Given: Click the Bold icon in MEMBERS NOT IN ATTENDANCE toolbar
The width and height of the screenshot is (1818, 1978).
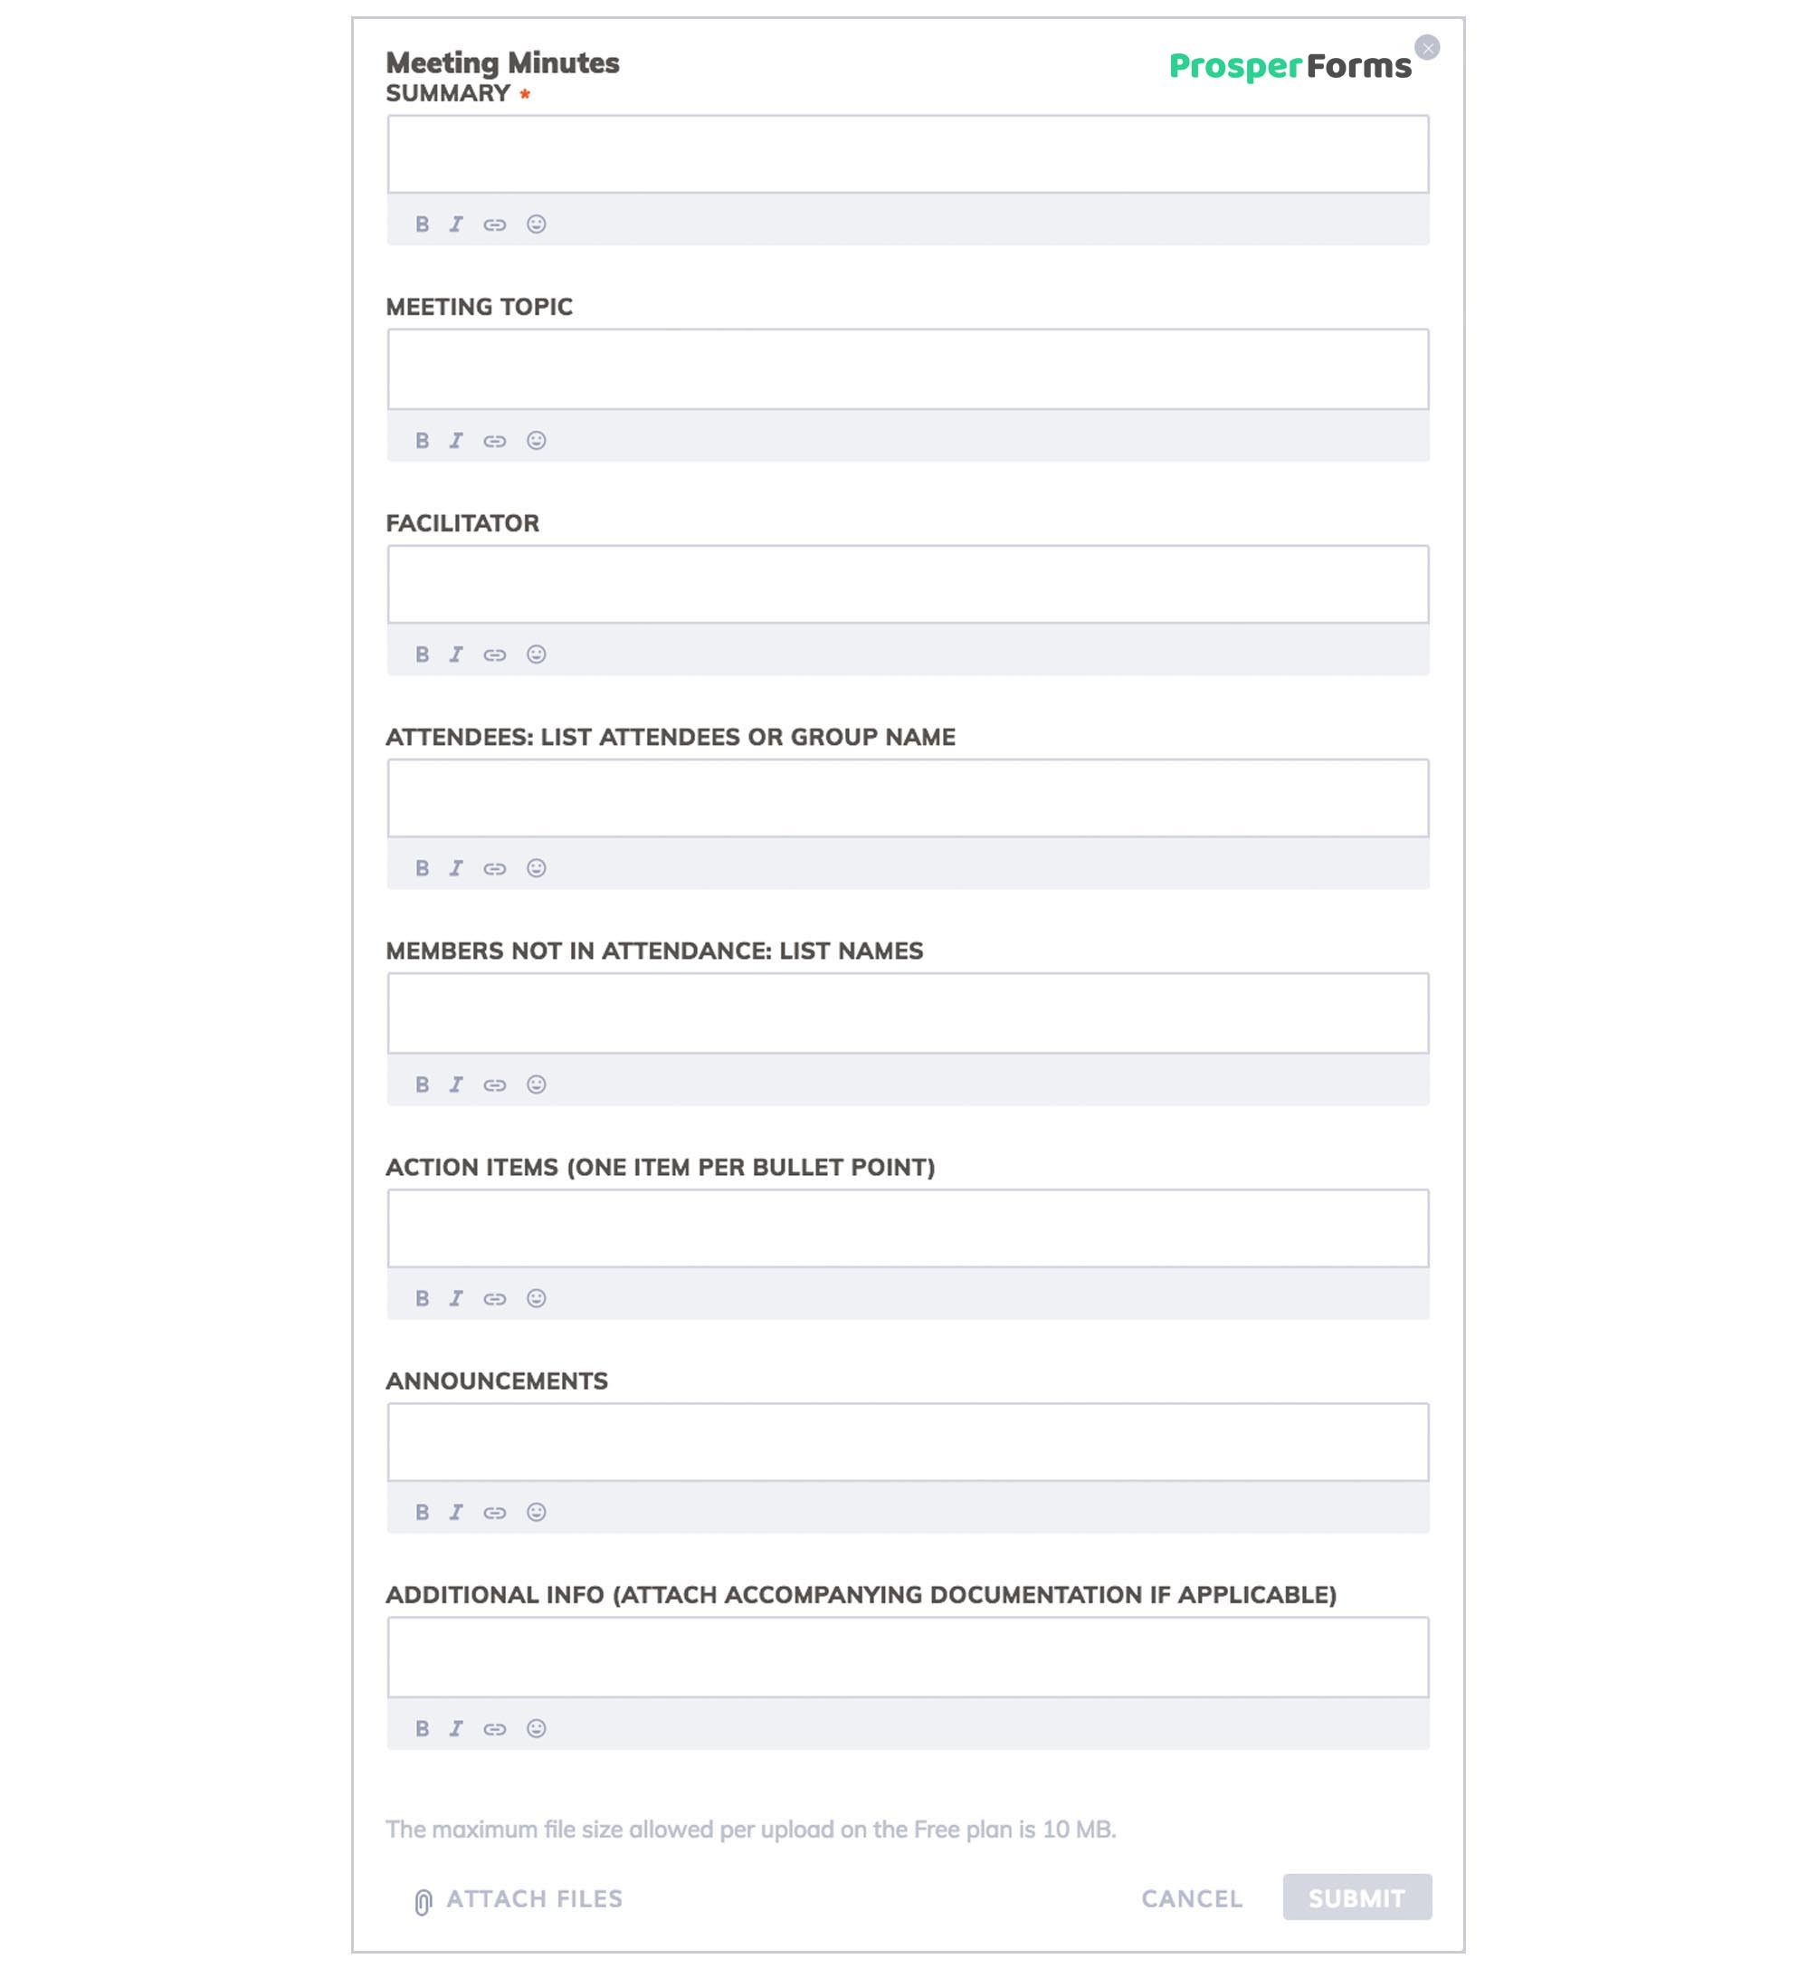Looking at the screenshot, I should 424,1084.
